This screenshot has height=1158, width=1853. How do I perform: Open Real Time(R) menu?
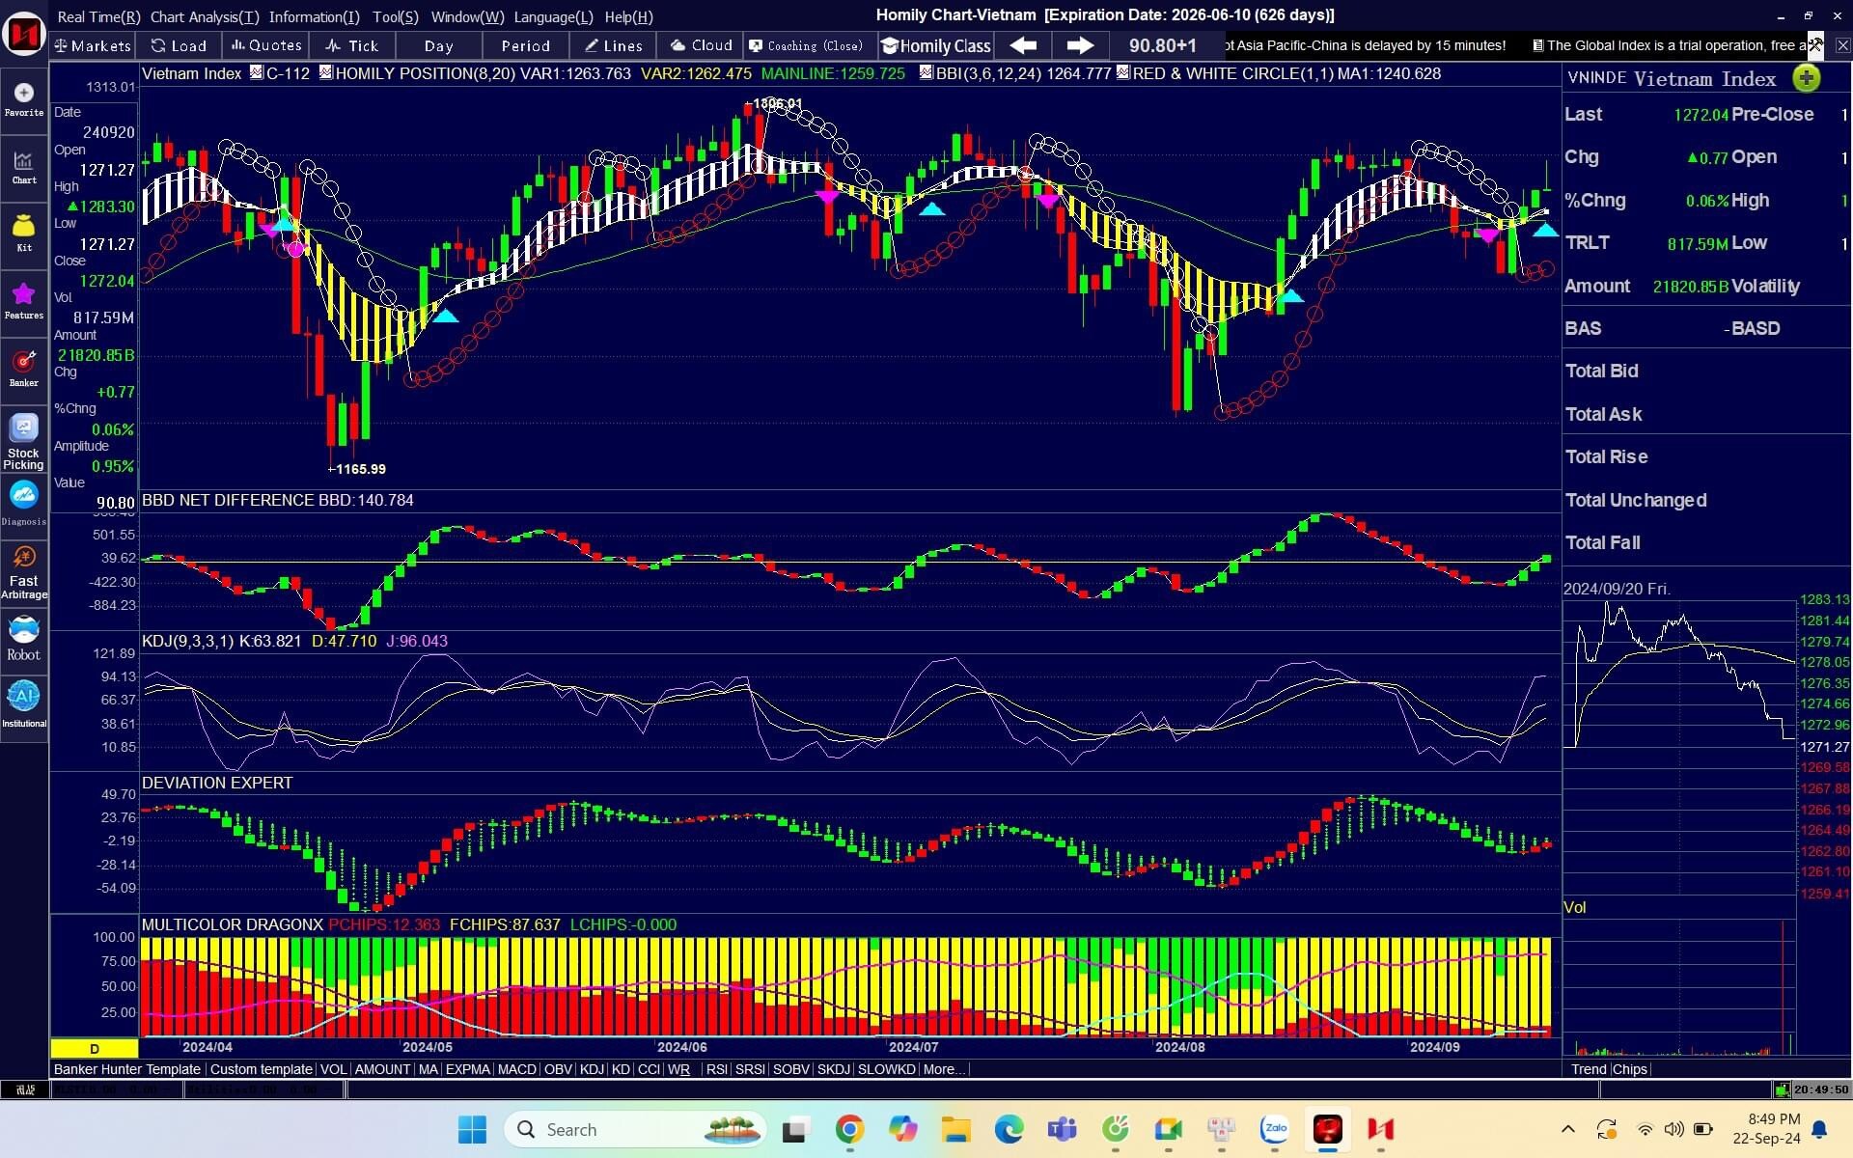tap(98, 16)
